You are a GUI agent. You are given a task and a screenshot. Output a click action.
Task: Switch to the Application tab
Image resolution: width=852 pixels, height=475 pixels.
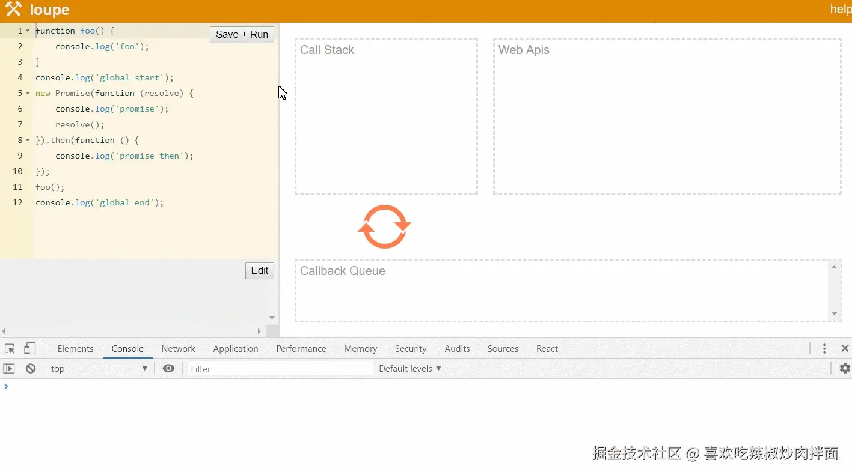[x=235, y=349]
